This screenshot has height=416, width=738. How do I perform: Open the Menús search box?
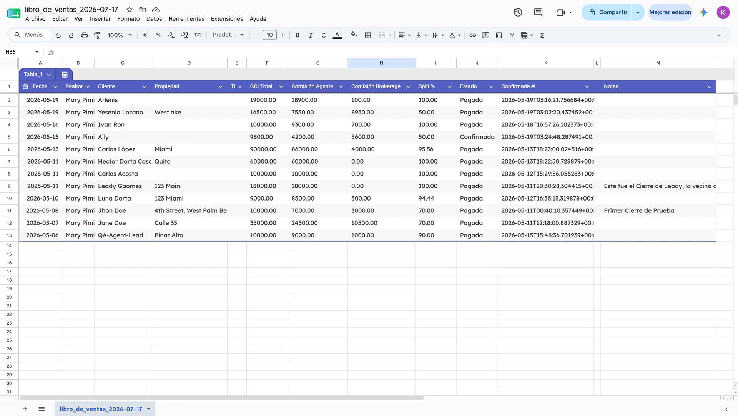(x=30, y=35)
